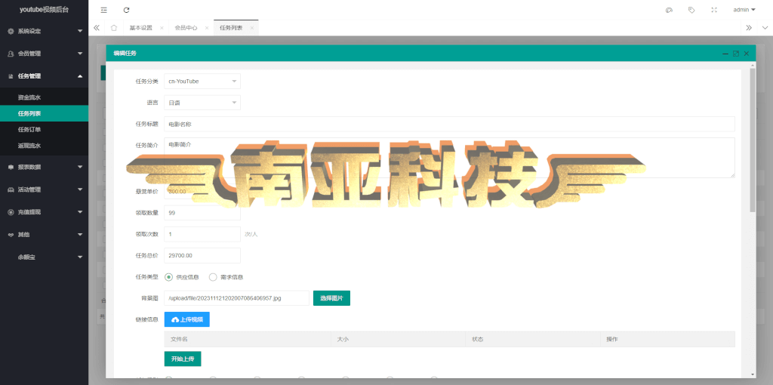The image size is (773, 385).
Task: Toggle fullscreen mode icon
Action: 714,10
